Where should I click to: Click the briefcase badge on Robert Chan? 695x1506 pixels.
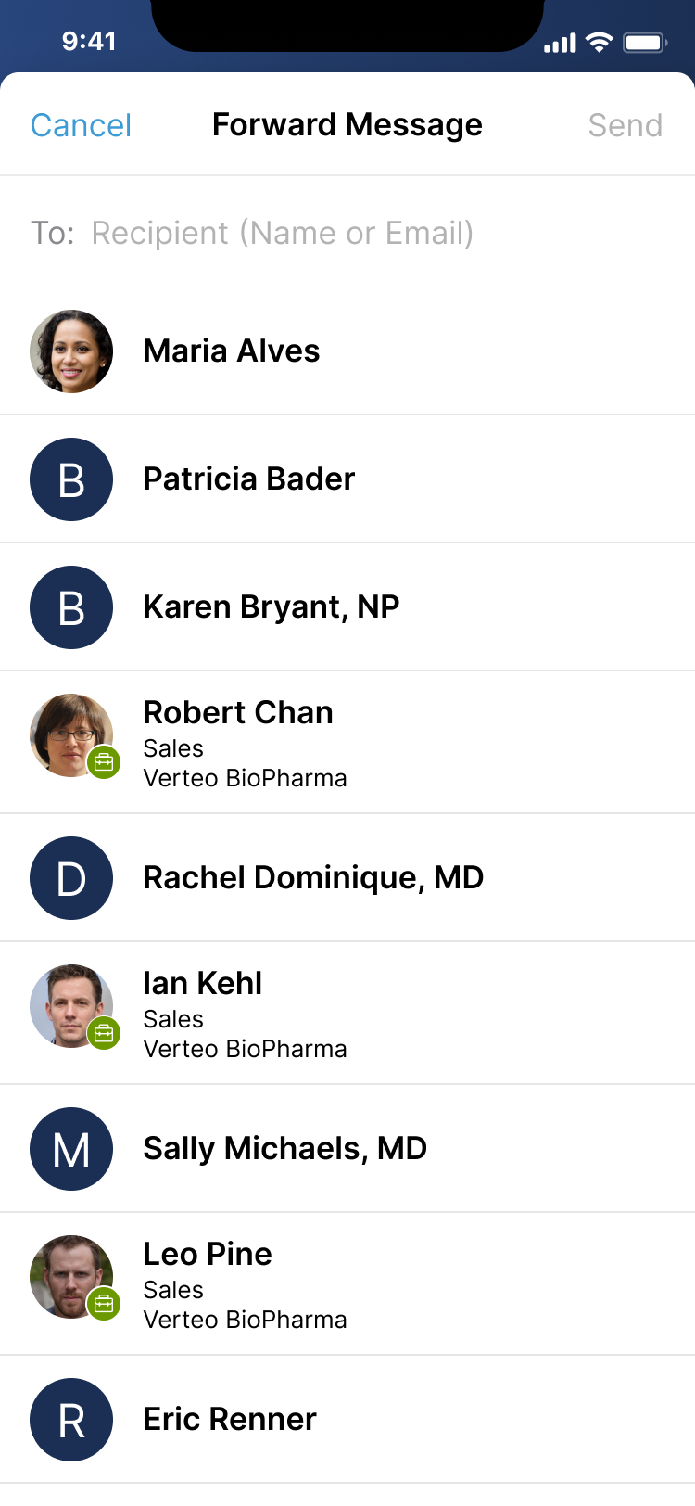[104, 762]
